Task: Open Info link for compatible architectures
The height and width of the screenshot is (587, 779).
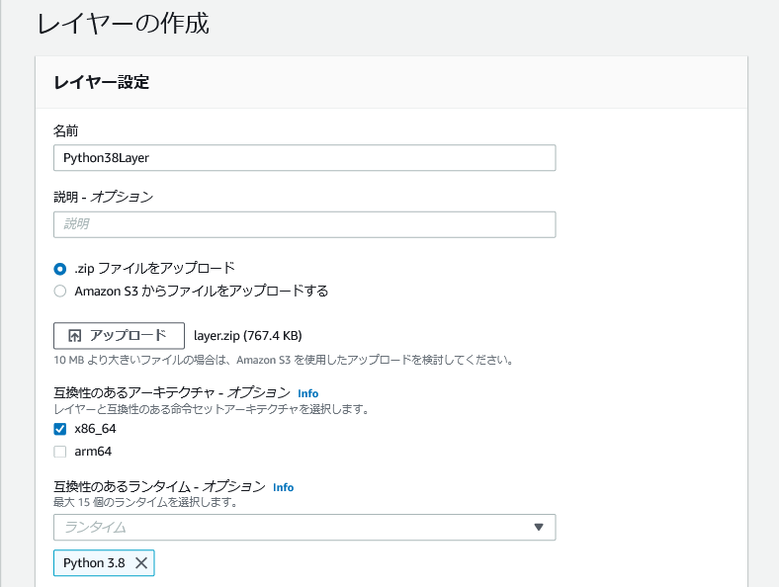Action: click(308, 393)
